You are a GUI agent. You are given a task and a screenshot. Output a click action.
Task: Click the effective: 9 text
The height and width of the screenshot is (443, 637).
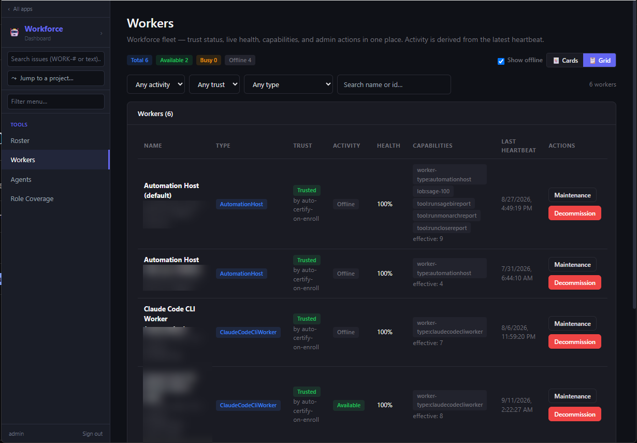tap(428, 239)
